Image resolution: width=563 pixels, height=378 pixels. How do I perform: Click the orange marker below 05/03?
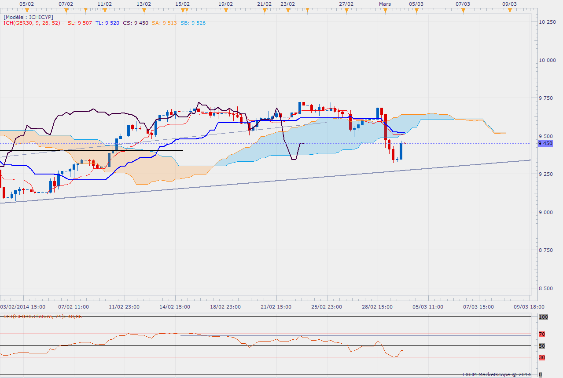416,10
